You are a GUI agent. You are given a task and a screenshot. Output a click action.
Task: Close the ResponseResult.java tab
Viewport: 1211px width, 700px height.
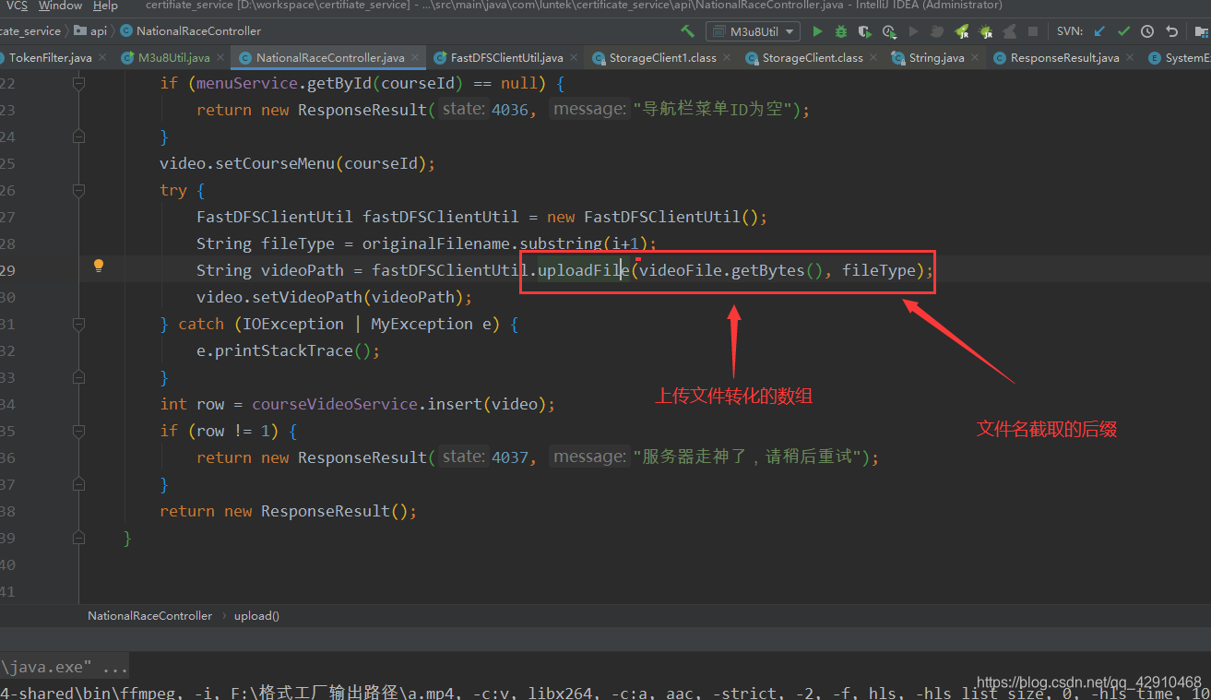1129,57
